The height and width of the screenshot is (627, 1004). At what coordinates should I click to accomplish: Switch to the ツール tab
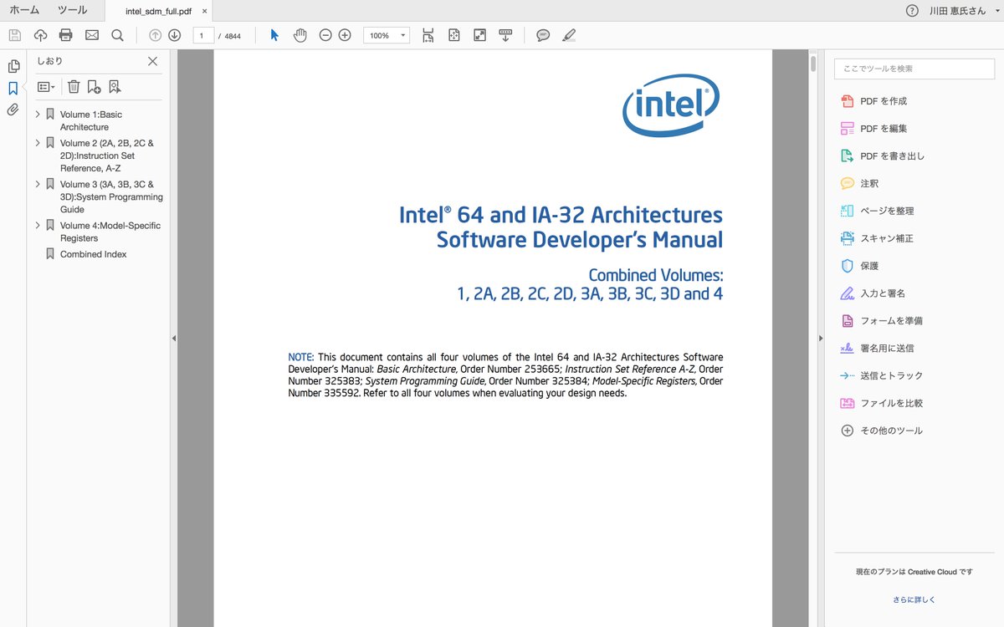[x=72, y=10]
